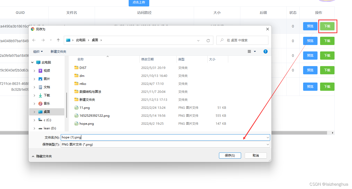
Task: Click 下载 button in fourth table row
Action: tap(327, 70)
